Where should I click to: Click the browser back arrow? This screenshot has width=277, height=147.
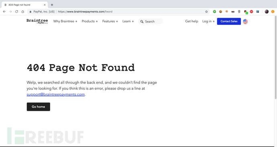tap(4, 12)
